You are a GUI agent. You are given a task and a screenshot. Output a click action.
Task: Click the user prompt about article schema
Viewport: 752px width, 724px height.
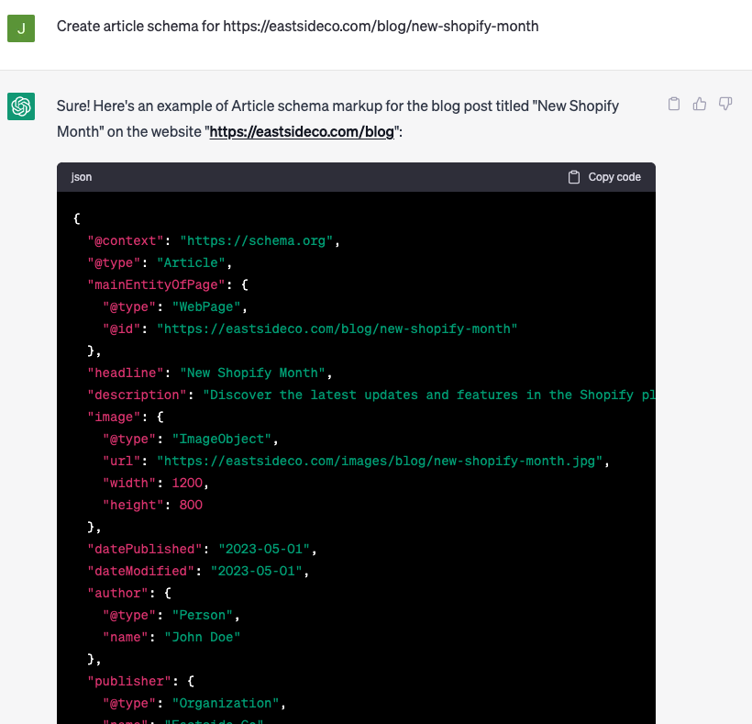click(297, 27)
